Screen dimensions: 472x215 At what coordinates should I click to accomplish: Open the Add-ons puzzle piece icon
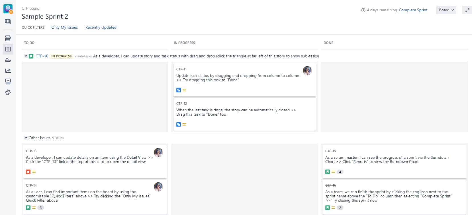[8, 92]
